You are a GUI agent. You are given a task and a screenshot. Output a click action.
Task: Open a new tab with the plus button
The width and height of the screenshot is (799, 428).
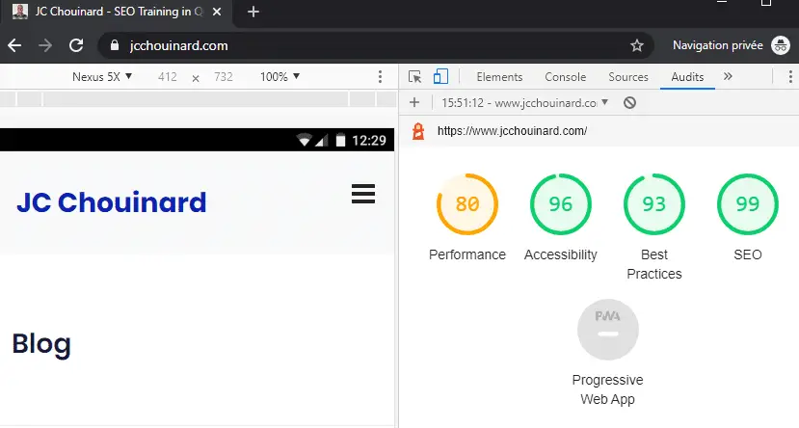[253, 12]
